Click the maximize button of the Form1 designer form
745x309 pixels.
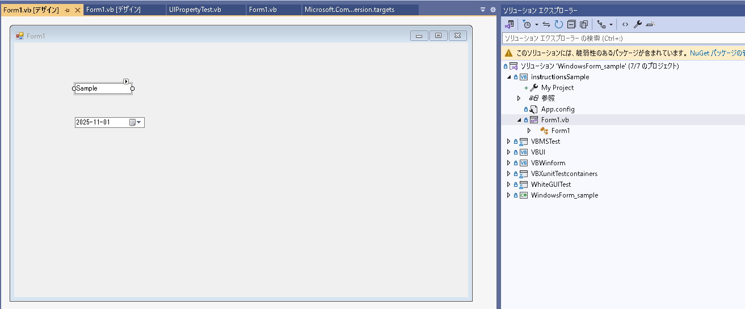(438, 36)
